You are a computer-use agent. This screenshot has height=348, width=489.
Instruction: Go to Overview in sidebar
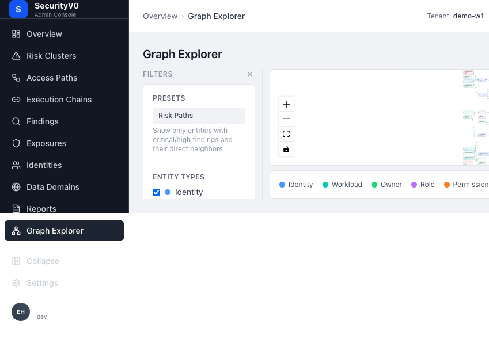[x=65, y=34]
